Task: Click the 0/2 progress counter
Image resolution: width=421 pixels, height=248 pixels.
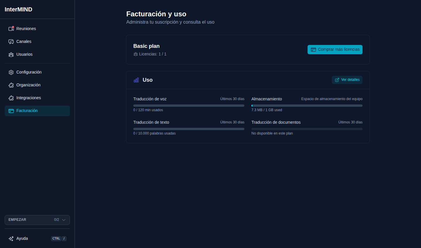Action: [x=56, y=220]
